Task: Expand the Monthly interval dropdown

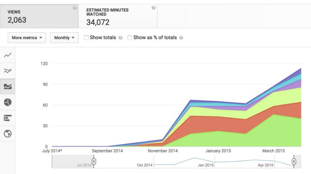Action: coord(64,38)
